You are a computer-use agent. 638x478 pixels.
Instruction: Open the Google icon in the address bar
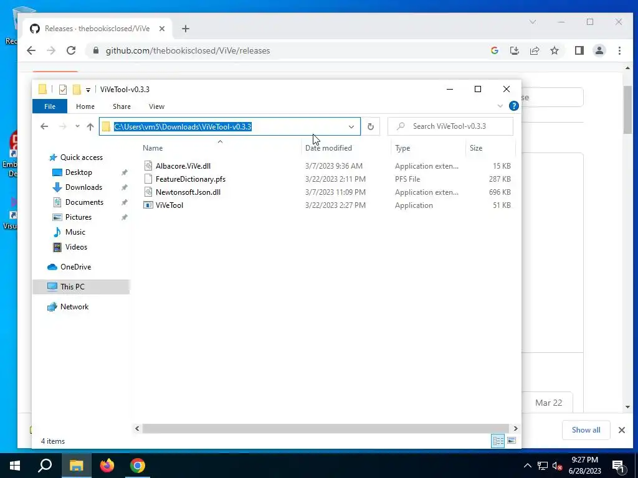click(494, 50)
